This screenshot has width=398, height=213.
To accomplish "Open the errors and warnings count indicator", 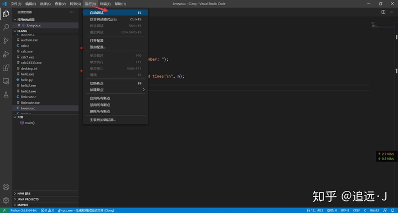I will 48,210.
